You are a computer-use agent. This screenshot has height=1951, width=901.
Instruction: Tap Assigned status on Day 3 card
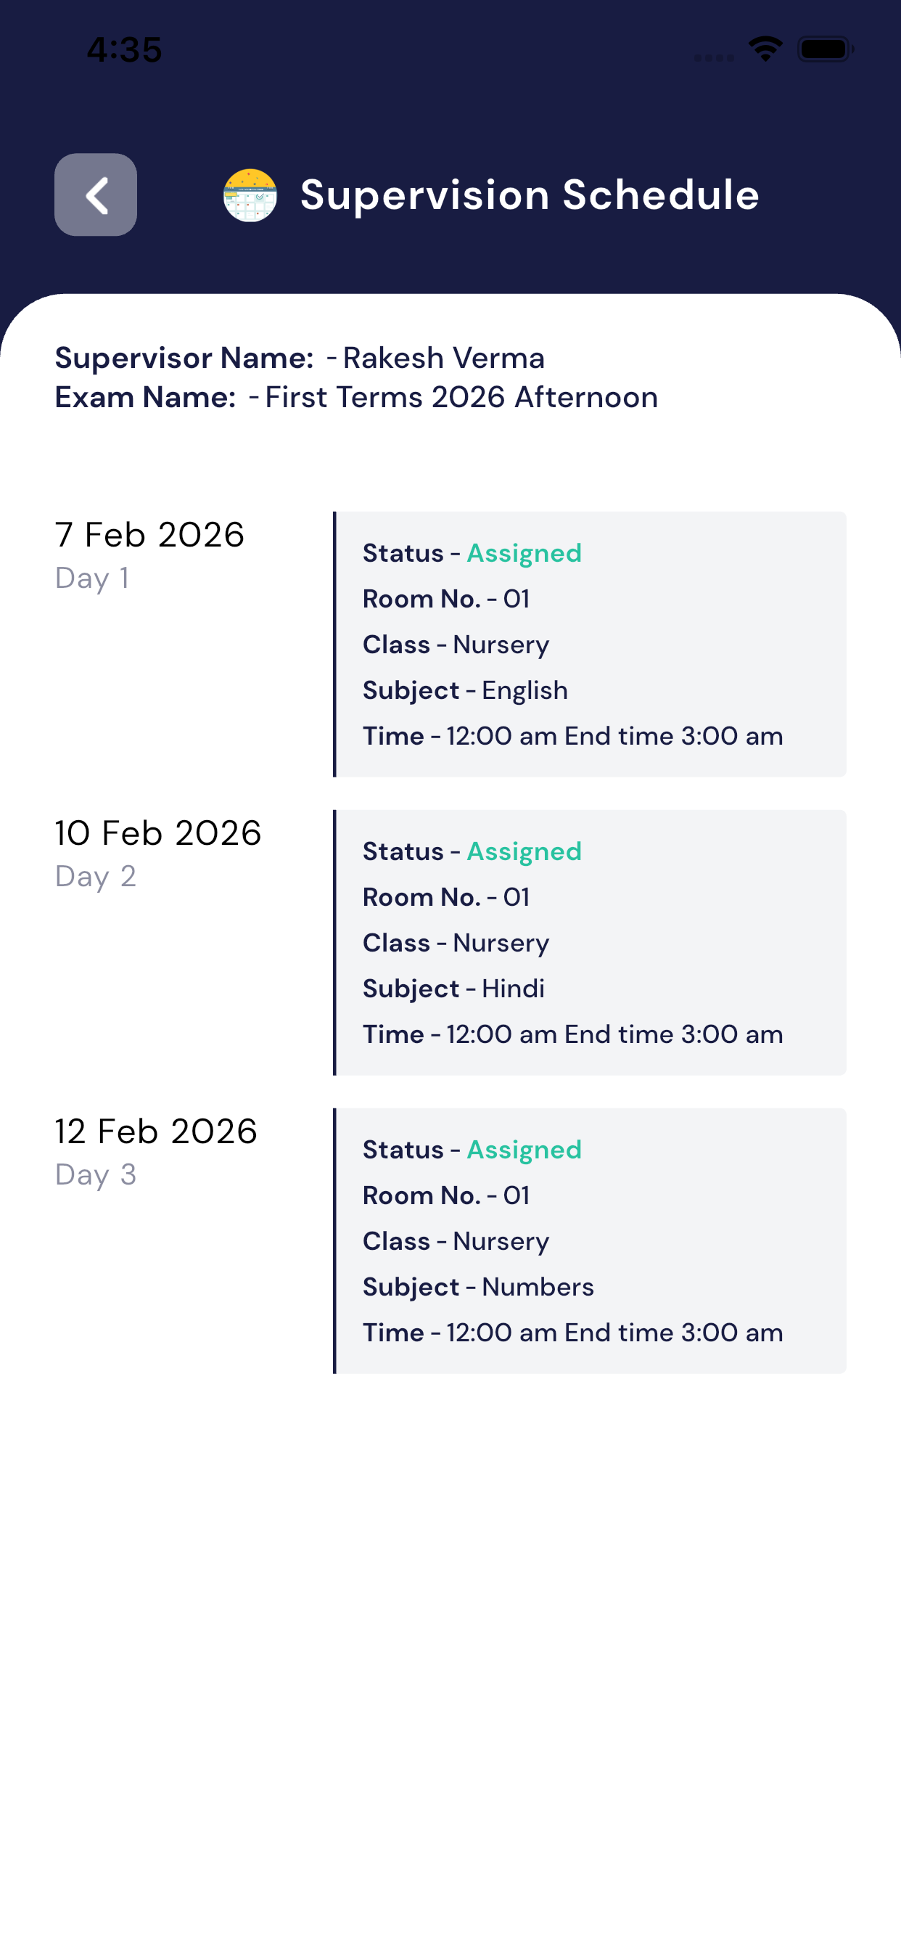(524, 1150)
